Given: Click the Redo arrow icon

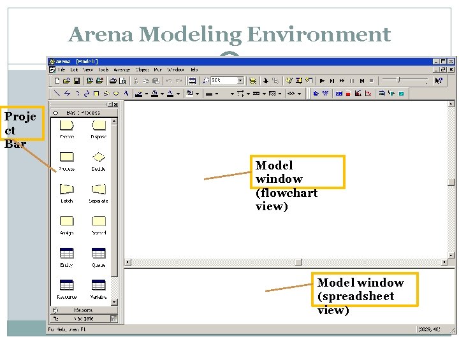Looking at the screenshot, I should [x=178, y=81].
